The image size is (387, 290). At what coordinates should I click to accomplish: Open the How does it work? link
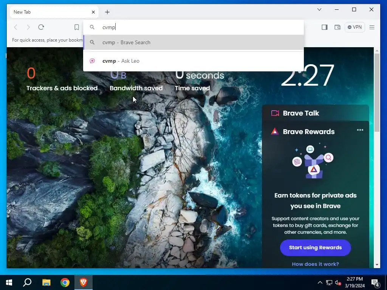tap(316, 264)
